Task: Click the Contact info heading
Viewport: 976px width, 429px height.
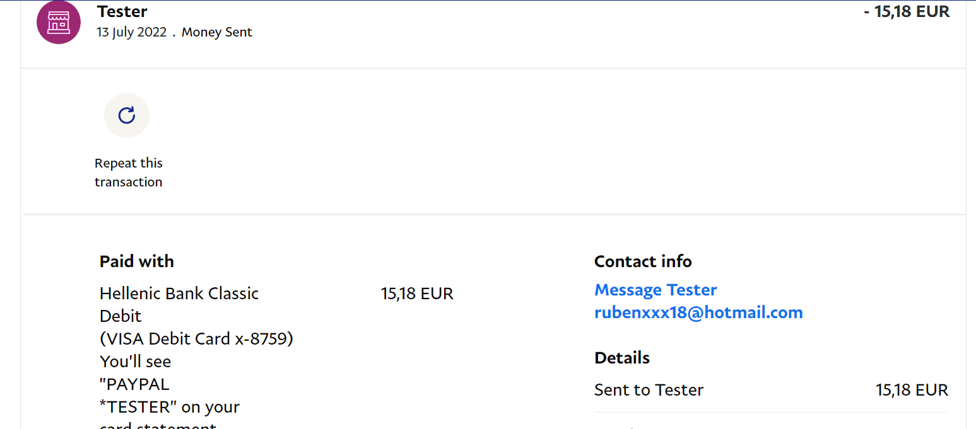Action: pos(643,261)
